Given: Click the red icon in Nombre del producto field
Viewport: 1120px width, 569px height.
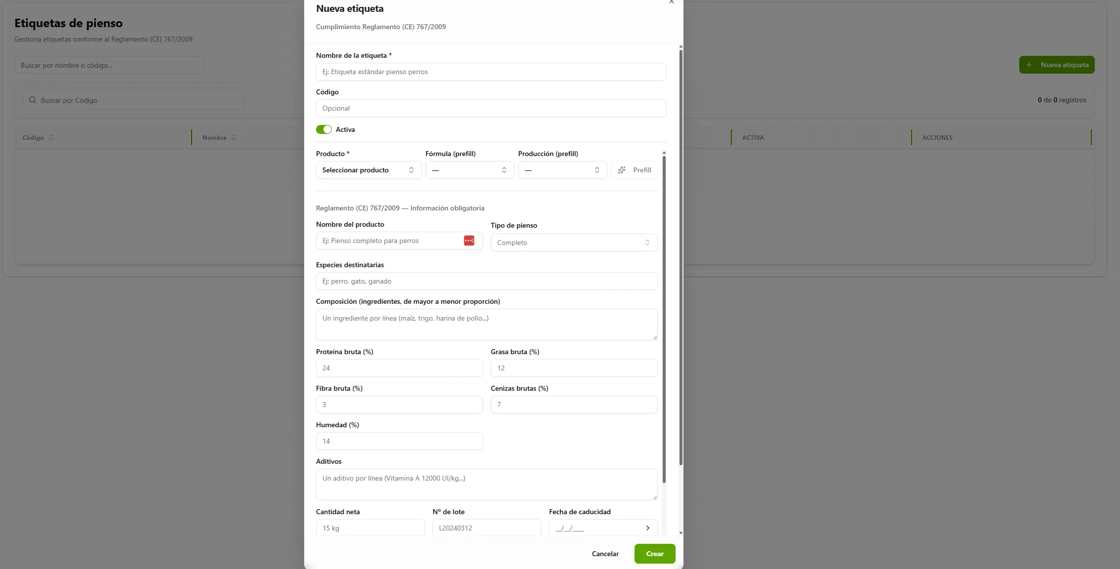Looking at the screenshot, I should coord(469,241).
